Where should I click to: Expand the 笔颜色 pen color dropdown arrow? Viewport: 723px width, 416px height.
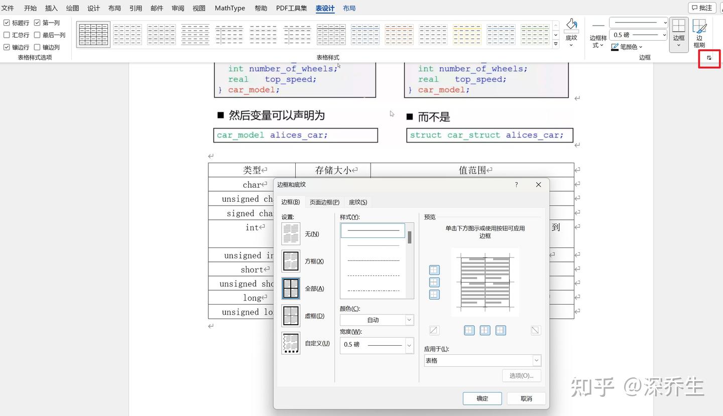click(x=641, y=47)
